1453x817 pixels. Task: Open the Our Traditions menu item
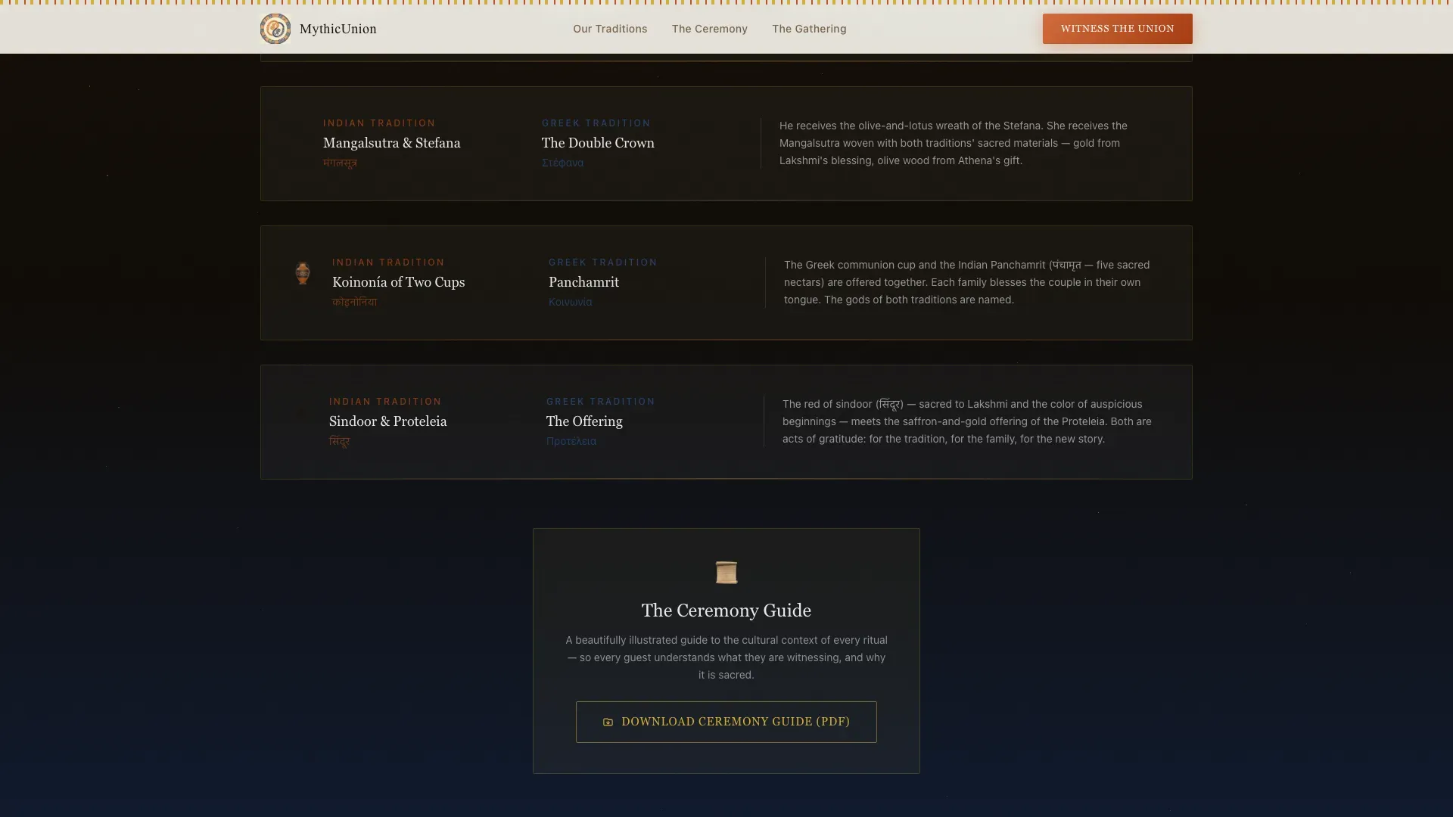pyautogui.click(x=610, y=29)
